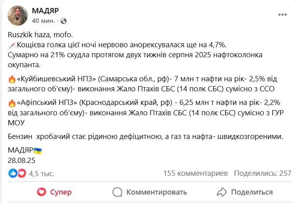
Task: Click the red heart reaction icon
Action: 22,173
